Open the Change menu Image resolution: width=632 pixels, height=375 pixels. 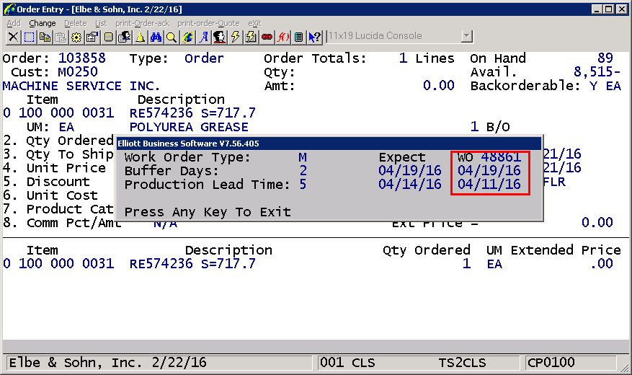pyautogui.click(x=43, y=23)
